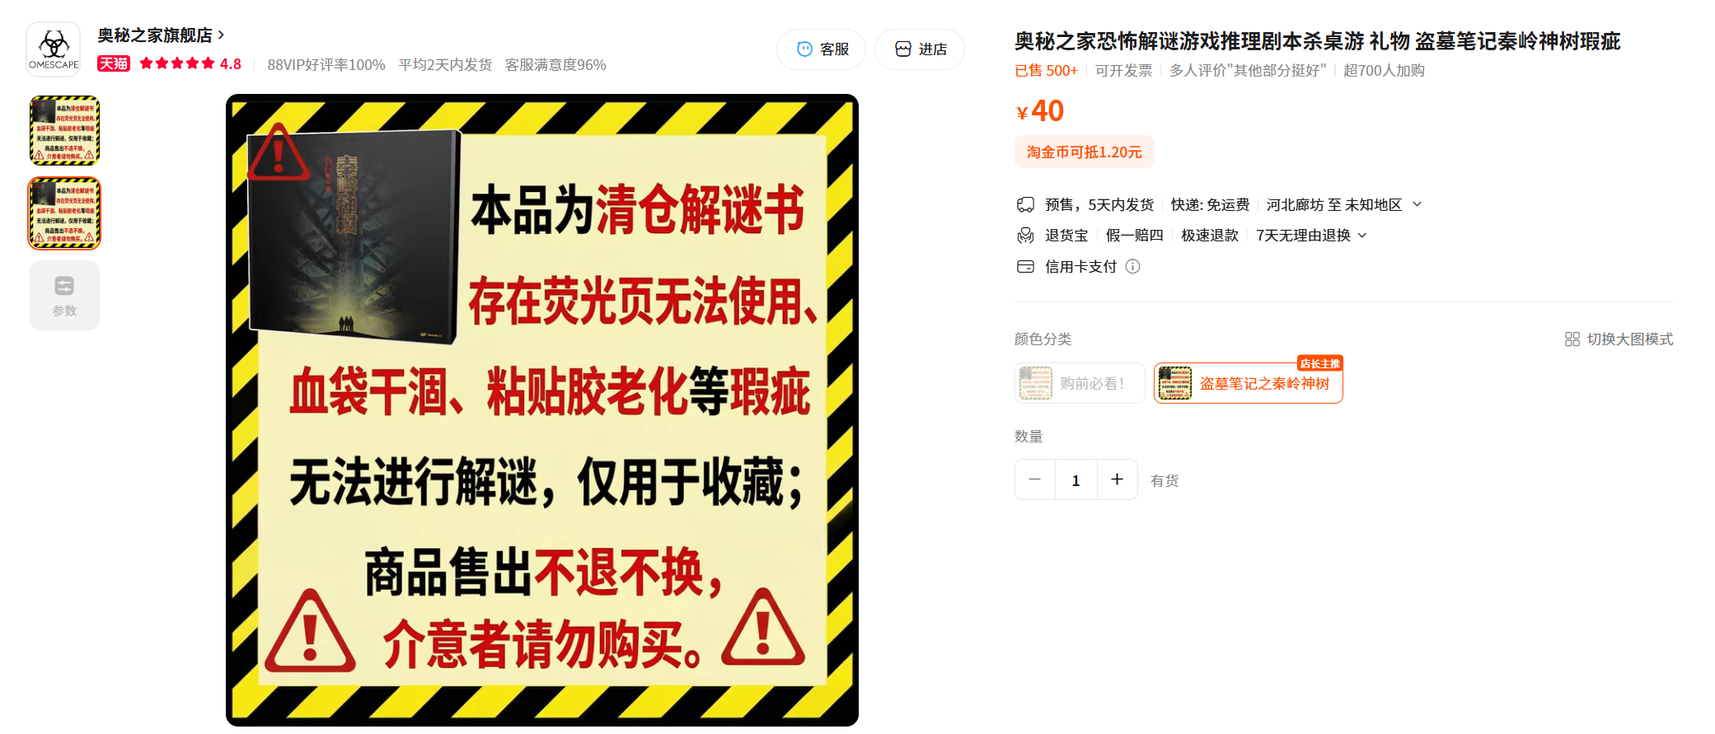Click the 退货宝 guarantee icon
This screenshot has width=1715, height=734.
[x=1025, y=236]
